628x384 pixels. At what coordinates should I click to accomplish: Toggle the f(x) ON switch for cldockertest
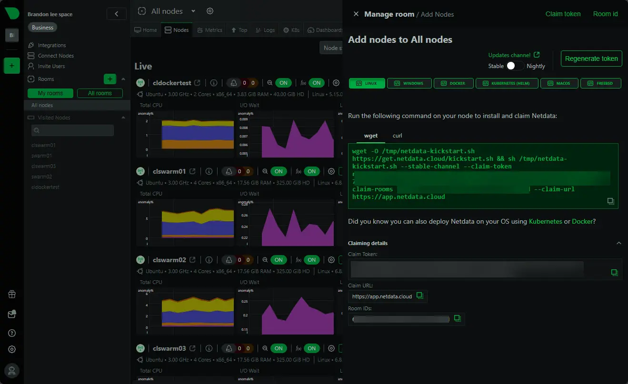tap(317, 83)
